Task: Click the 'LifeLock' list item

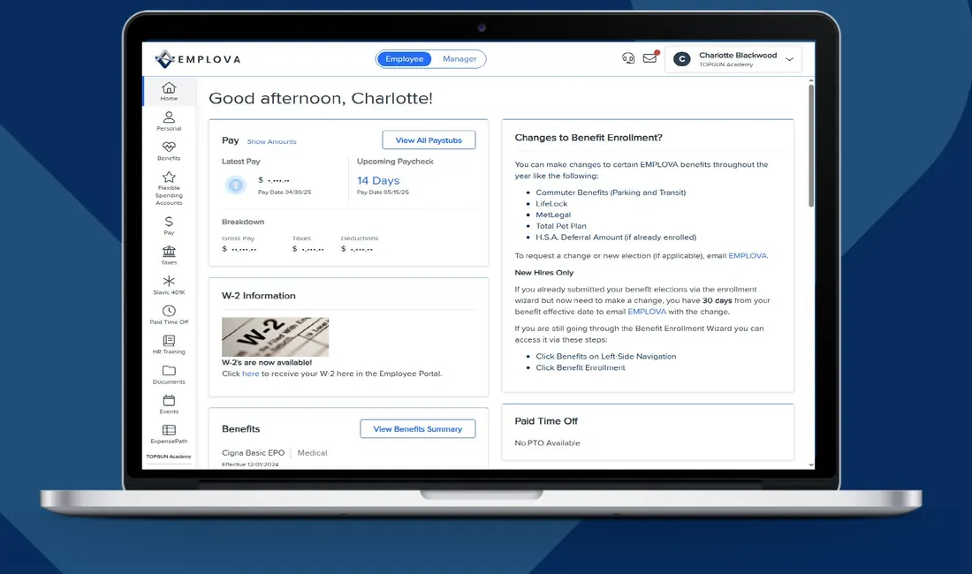Action: tap(551, 204)
